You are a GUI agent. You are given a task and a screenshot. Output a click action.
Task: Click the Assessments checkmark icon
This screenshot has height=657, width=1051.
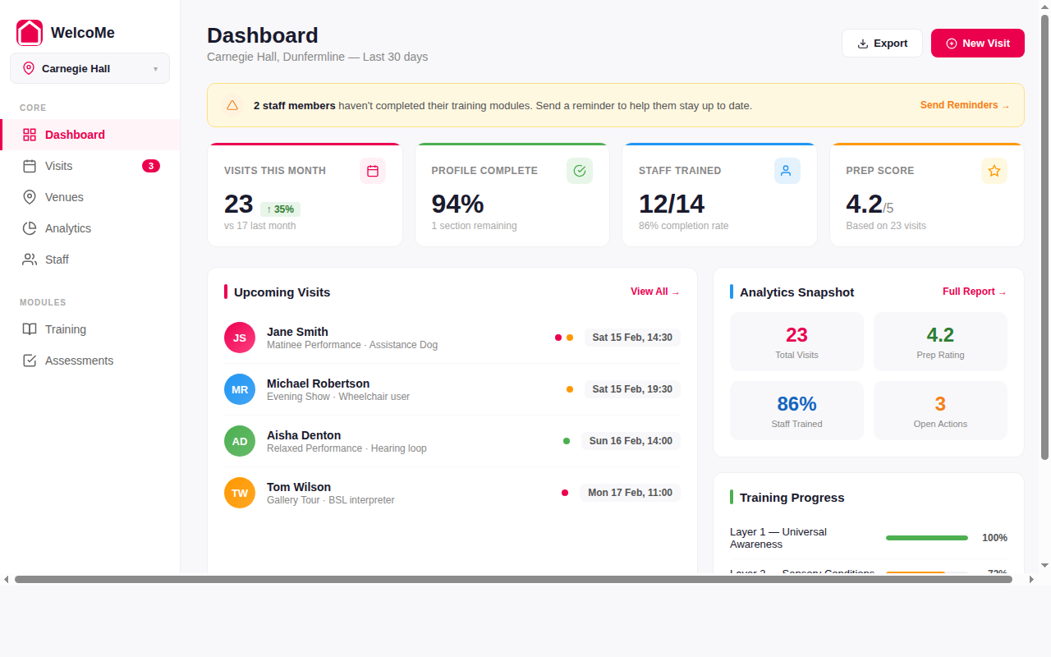[x=29, y=361]
